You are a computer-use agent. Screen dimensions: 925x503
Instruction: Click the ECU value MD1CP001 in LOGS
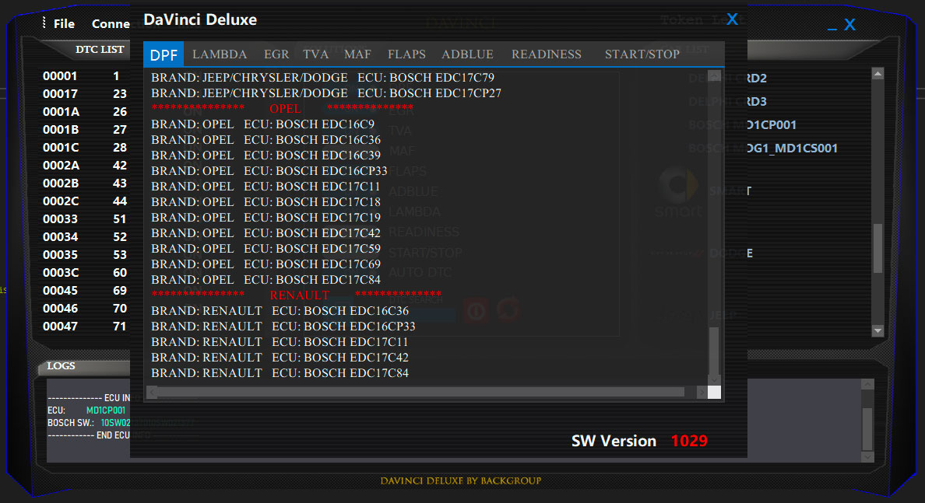click(106, 410)
